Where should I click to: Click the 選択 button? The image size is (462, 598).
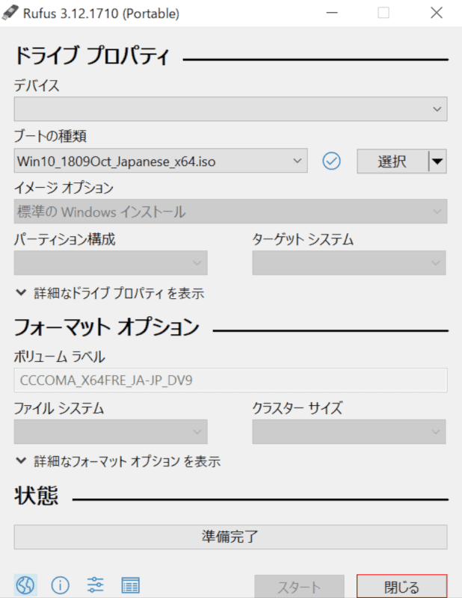point(392,161)
